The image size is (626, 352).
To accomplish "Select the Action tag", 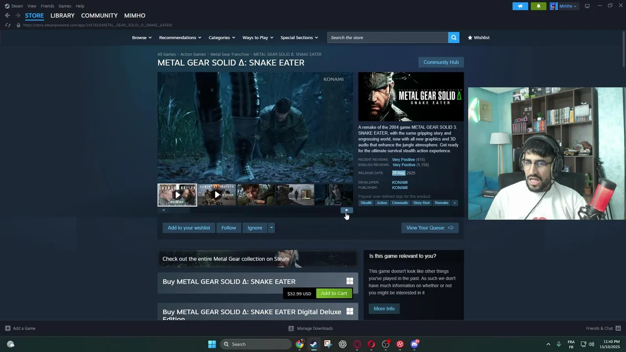I will (x=382, y=203).
